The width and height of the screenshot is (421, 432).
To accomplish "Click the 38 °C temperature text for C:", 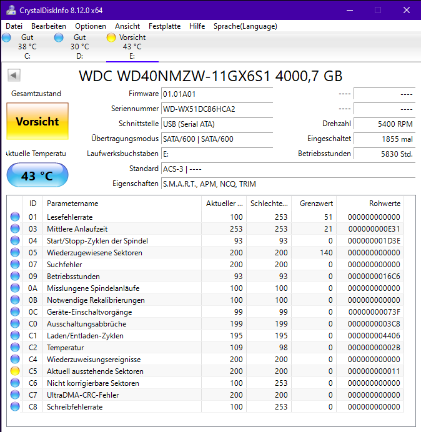I will click(x=27, y=47).
